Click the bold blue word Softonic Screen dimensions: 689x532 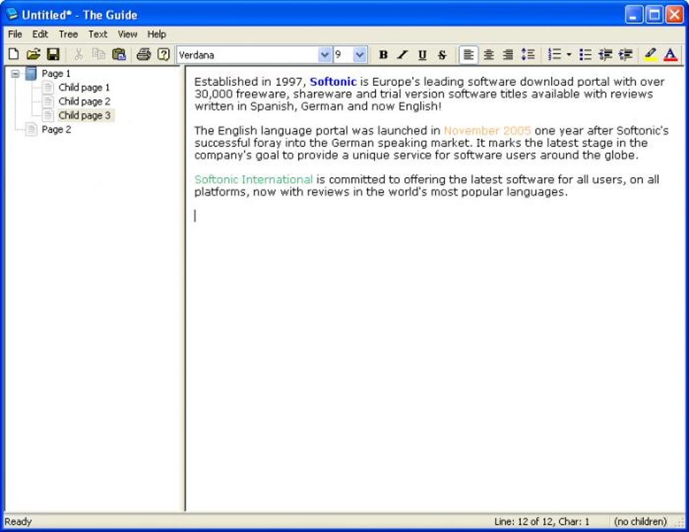333,82
